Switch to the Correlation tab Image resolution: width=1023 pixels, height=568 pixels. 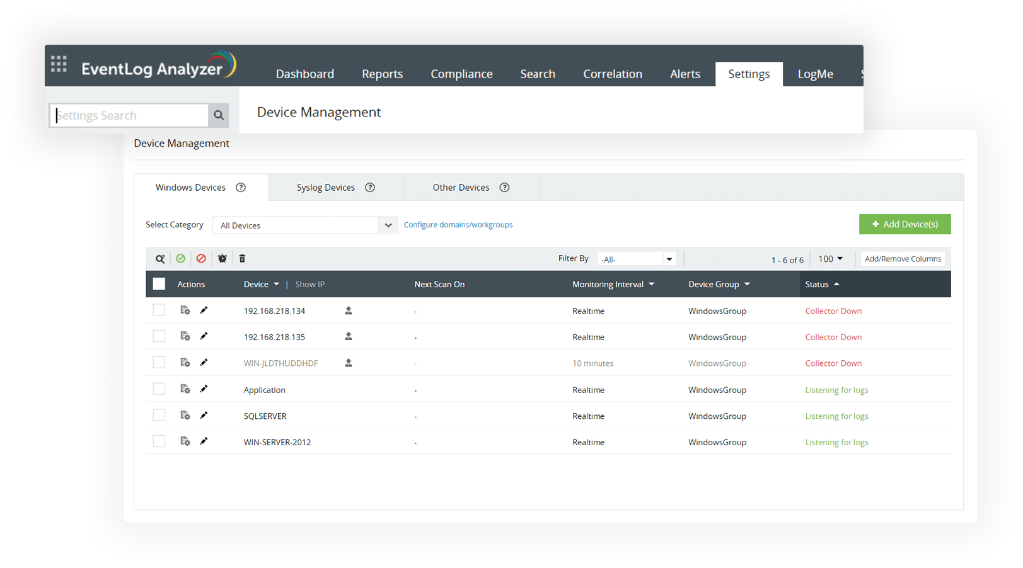613,74
